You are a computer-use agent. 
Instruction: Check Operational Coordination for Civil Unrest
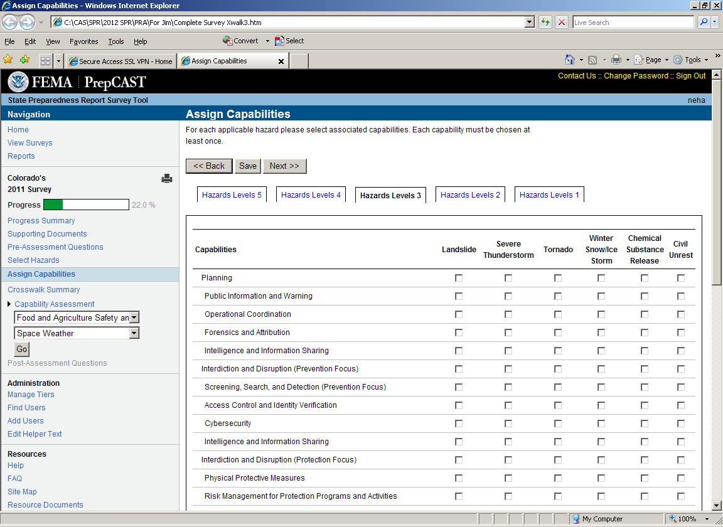[x=681, y=314]
